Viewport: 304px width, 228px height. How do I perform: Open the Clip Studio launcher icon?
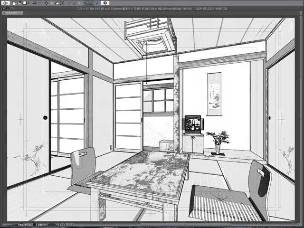(x=6, y=3)
